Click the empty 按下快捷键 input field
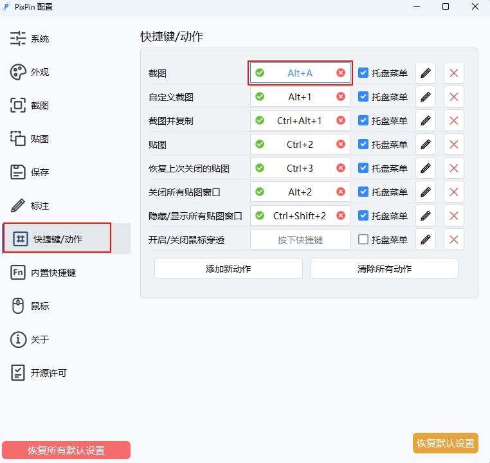 pos(300,239)
